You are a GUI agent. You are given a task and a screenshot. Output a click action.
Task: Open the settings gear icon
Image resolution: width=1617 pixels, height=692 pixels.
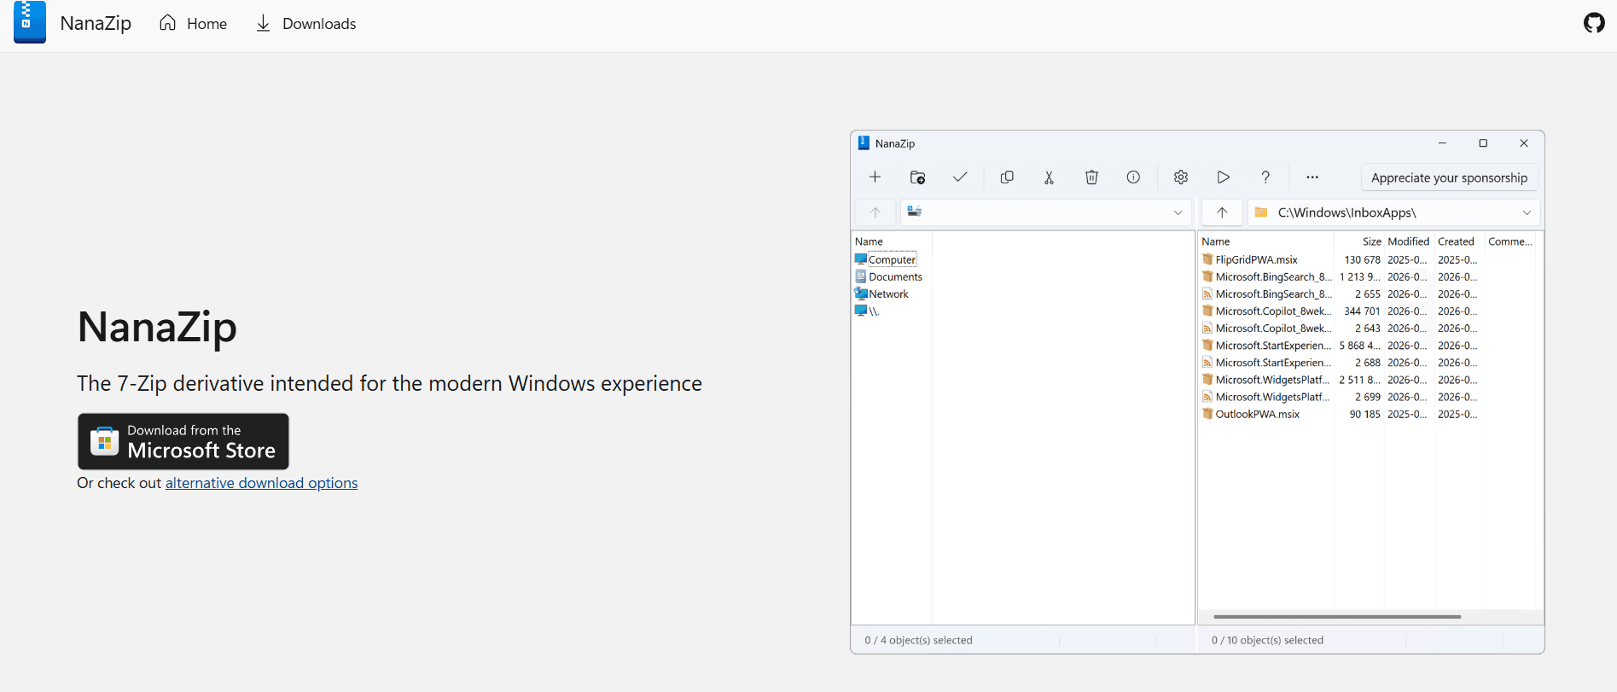[x=1181, y=177]
